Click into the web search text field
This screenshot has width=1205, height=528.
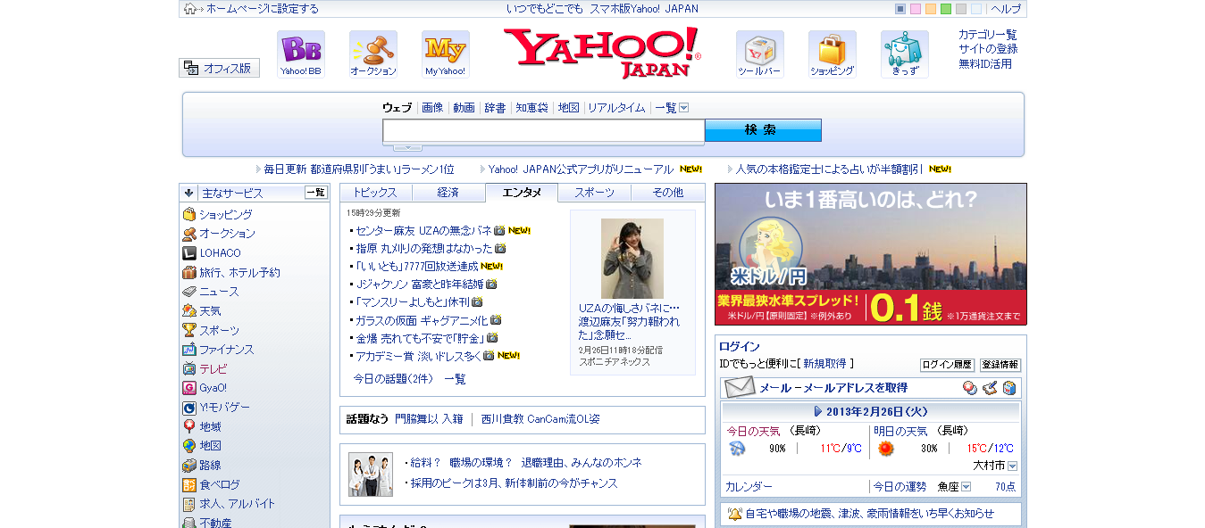click(x=544, y=131)
